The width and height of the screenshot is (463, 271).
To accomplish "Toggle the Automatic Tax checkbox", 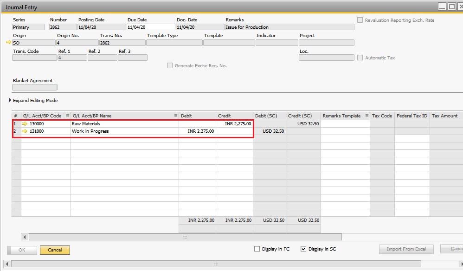I will tap(360, 58).
